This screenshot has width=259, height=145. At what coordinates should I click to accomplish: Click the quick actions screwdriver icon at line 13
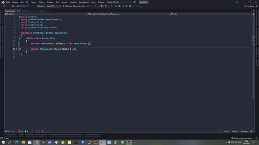pyautogui.click(x=17, y=49)
